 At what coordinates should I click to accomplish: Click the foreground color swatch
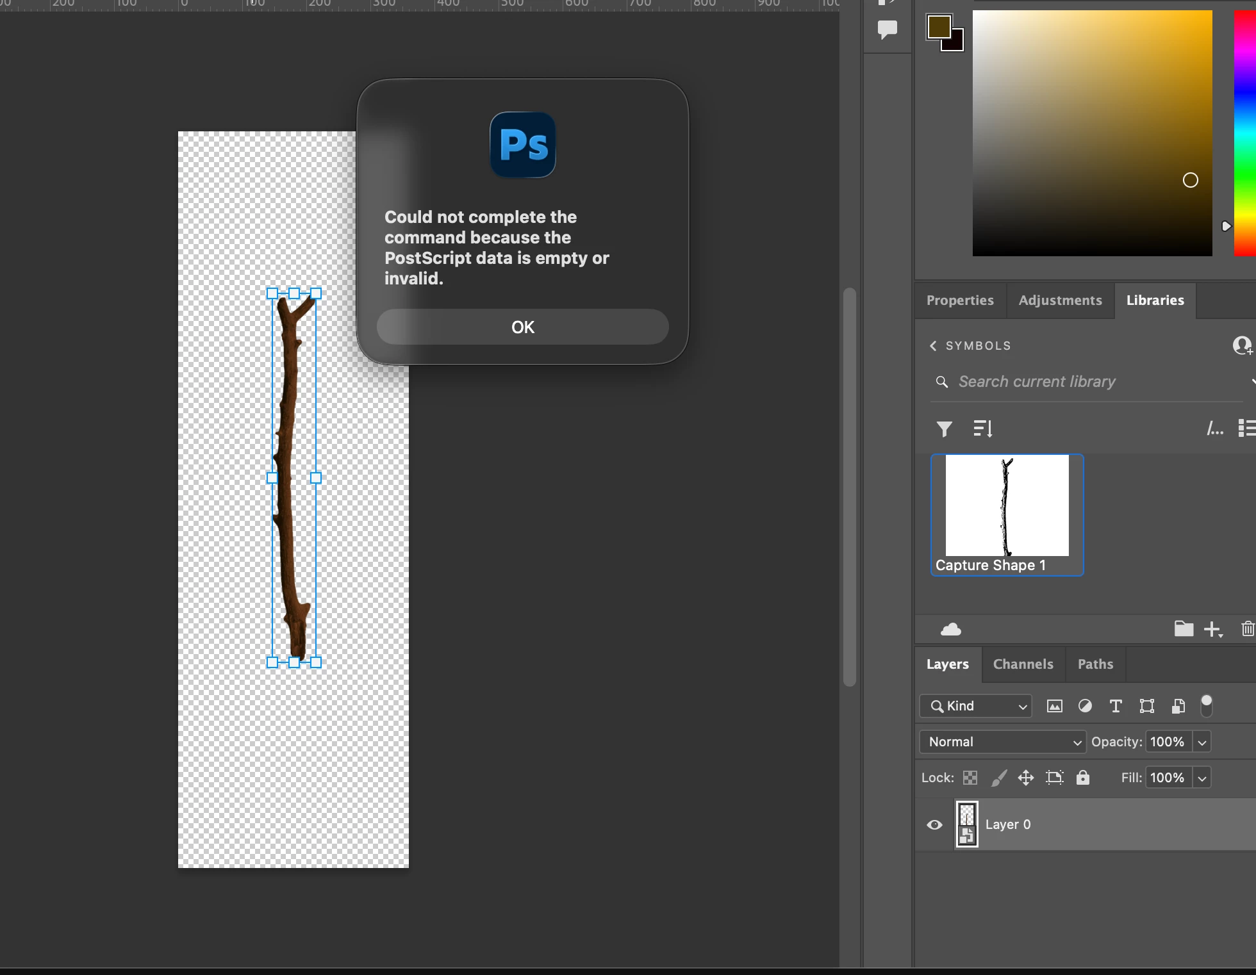(938, 27)
